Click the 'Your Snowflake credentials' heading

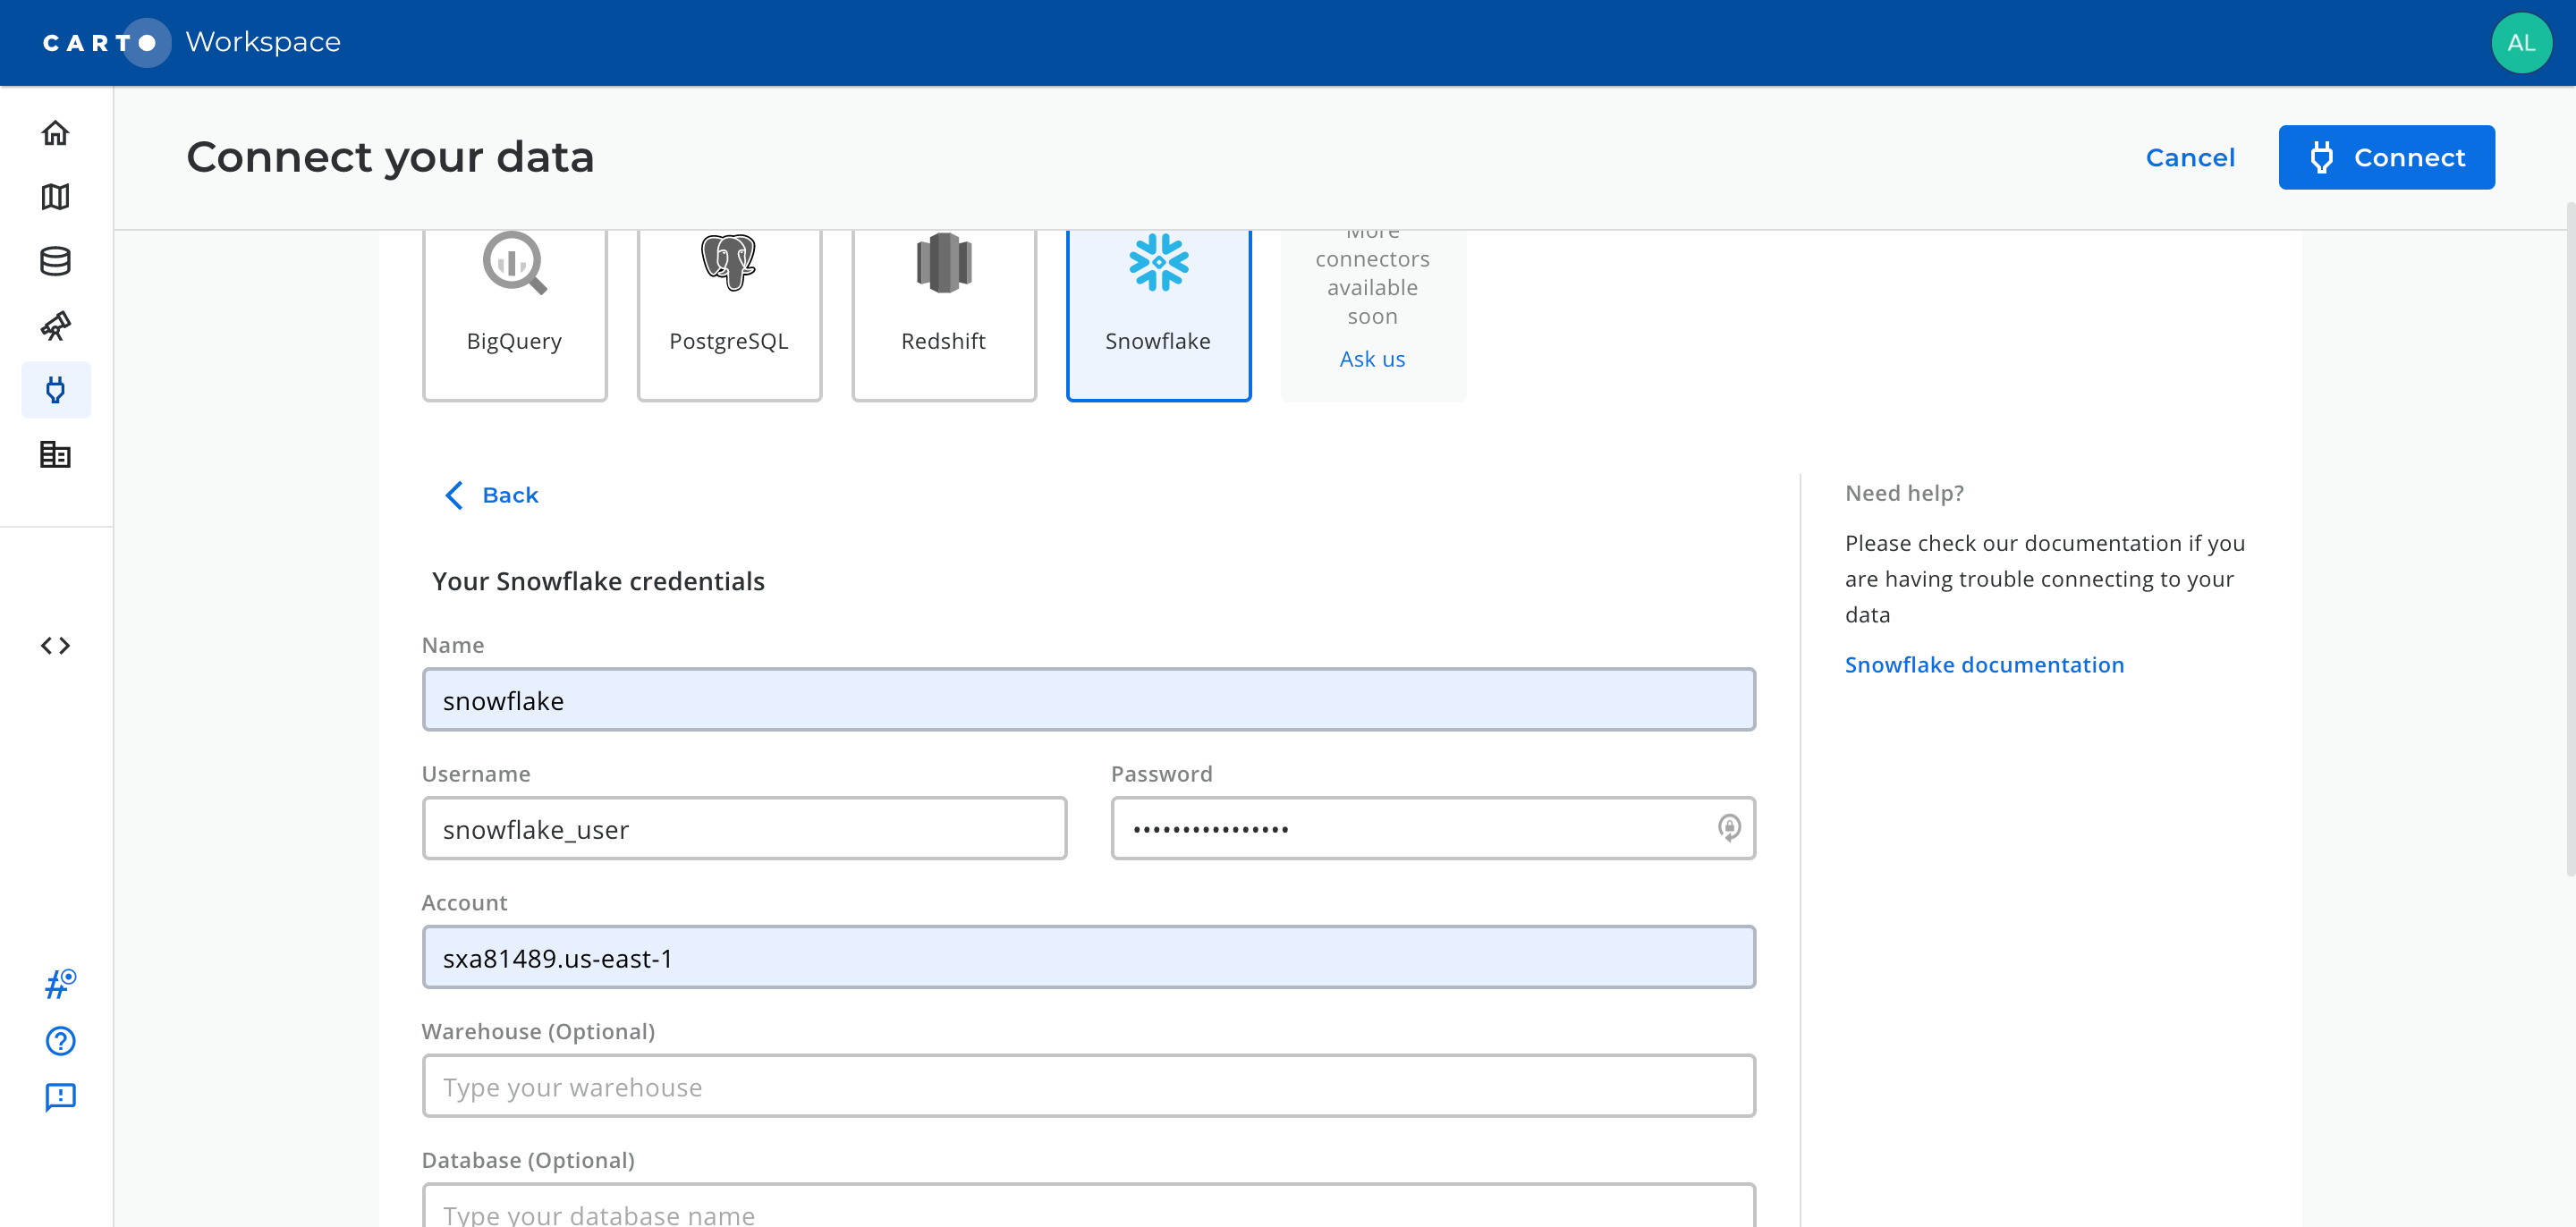(598, 581)
